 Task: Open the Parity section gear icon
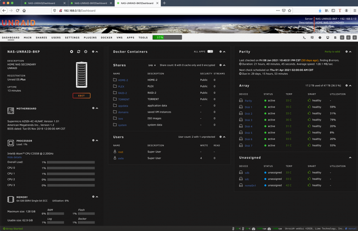coord(347,52)
